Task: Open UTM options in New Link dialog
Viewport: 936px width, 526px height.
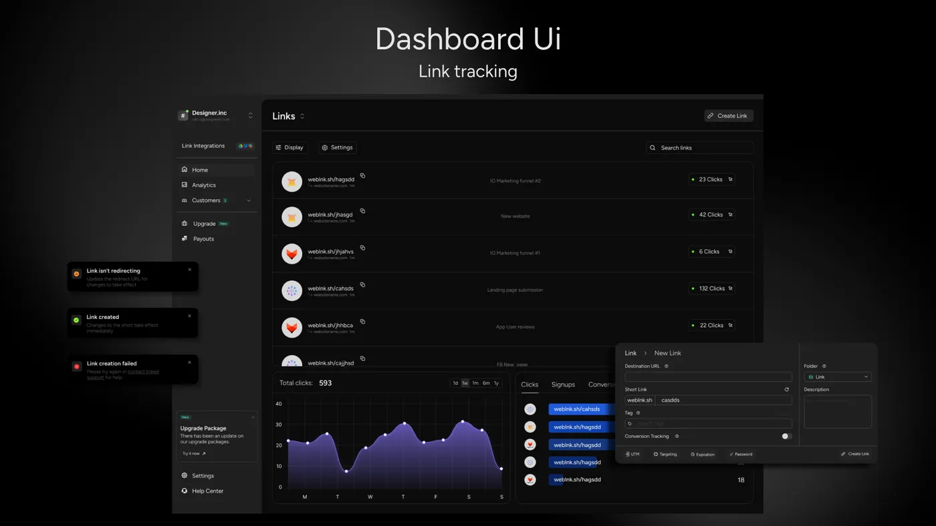Action: (632, 454)
